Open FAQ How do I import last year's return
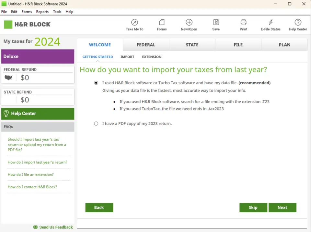 (x=38, y=162)
